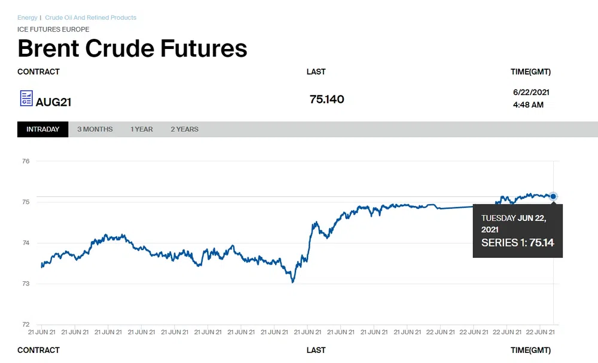Switch to the 3 MONTHS tab
Image resolution: width=598 pixels, height=363 pixels.
click(x=94, y=130)
